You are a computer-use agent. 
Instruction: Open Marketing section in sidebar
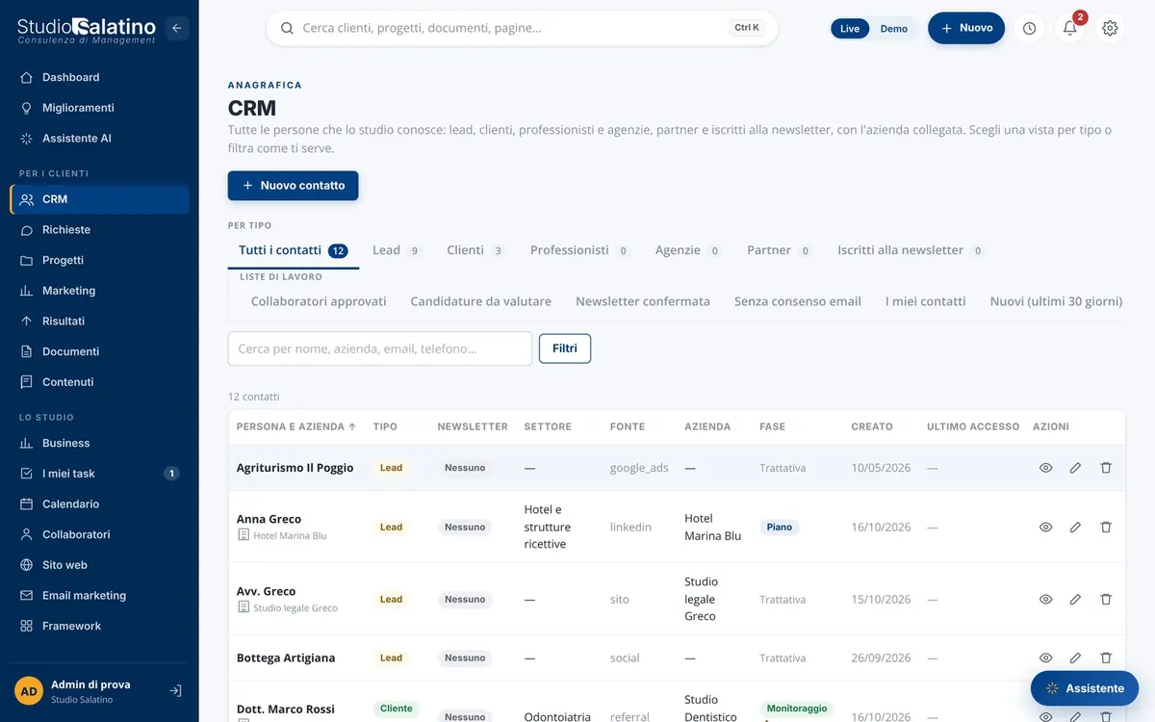click(99, 291)
